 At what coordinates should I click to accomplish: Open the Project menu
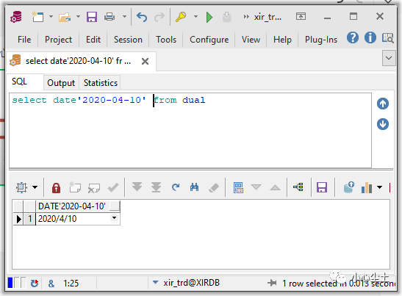point(58,40)
